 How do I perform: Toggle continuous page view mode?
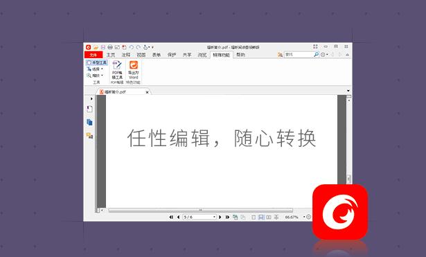261,217
